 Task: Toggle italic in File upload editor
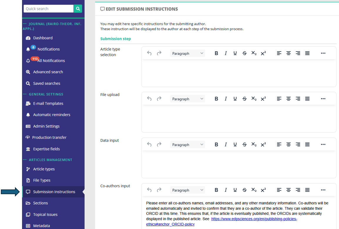coord(226,99)
